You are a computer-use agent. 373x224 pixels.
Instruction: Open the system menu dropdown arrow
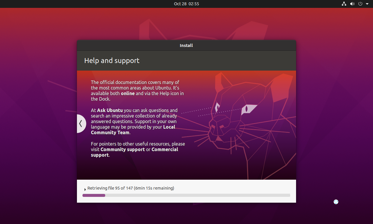(x=367, y=4)
